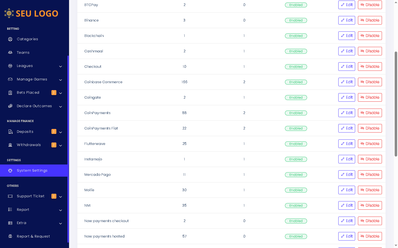Click the Categories sidebar icon
The height and width of the screenshot is (248, 398).
point(10,39)
